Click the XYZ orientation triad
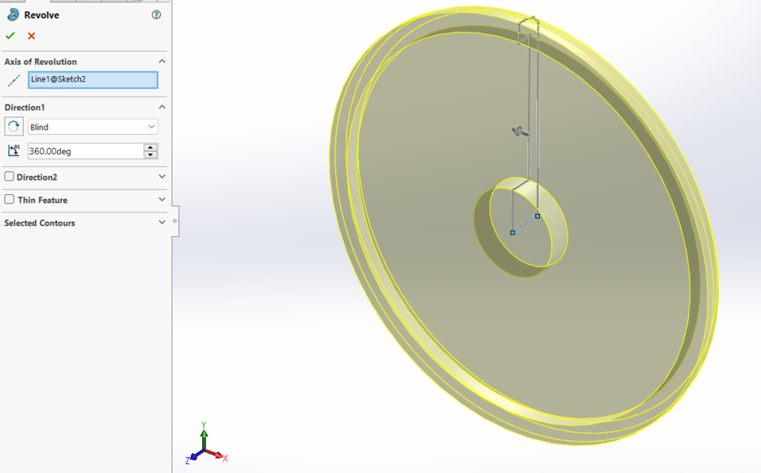This screenshot has height=473, width=761. click(x=206, y=448)
